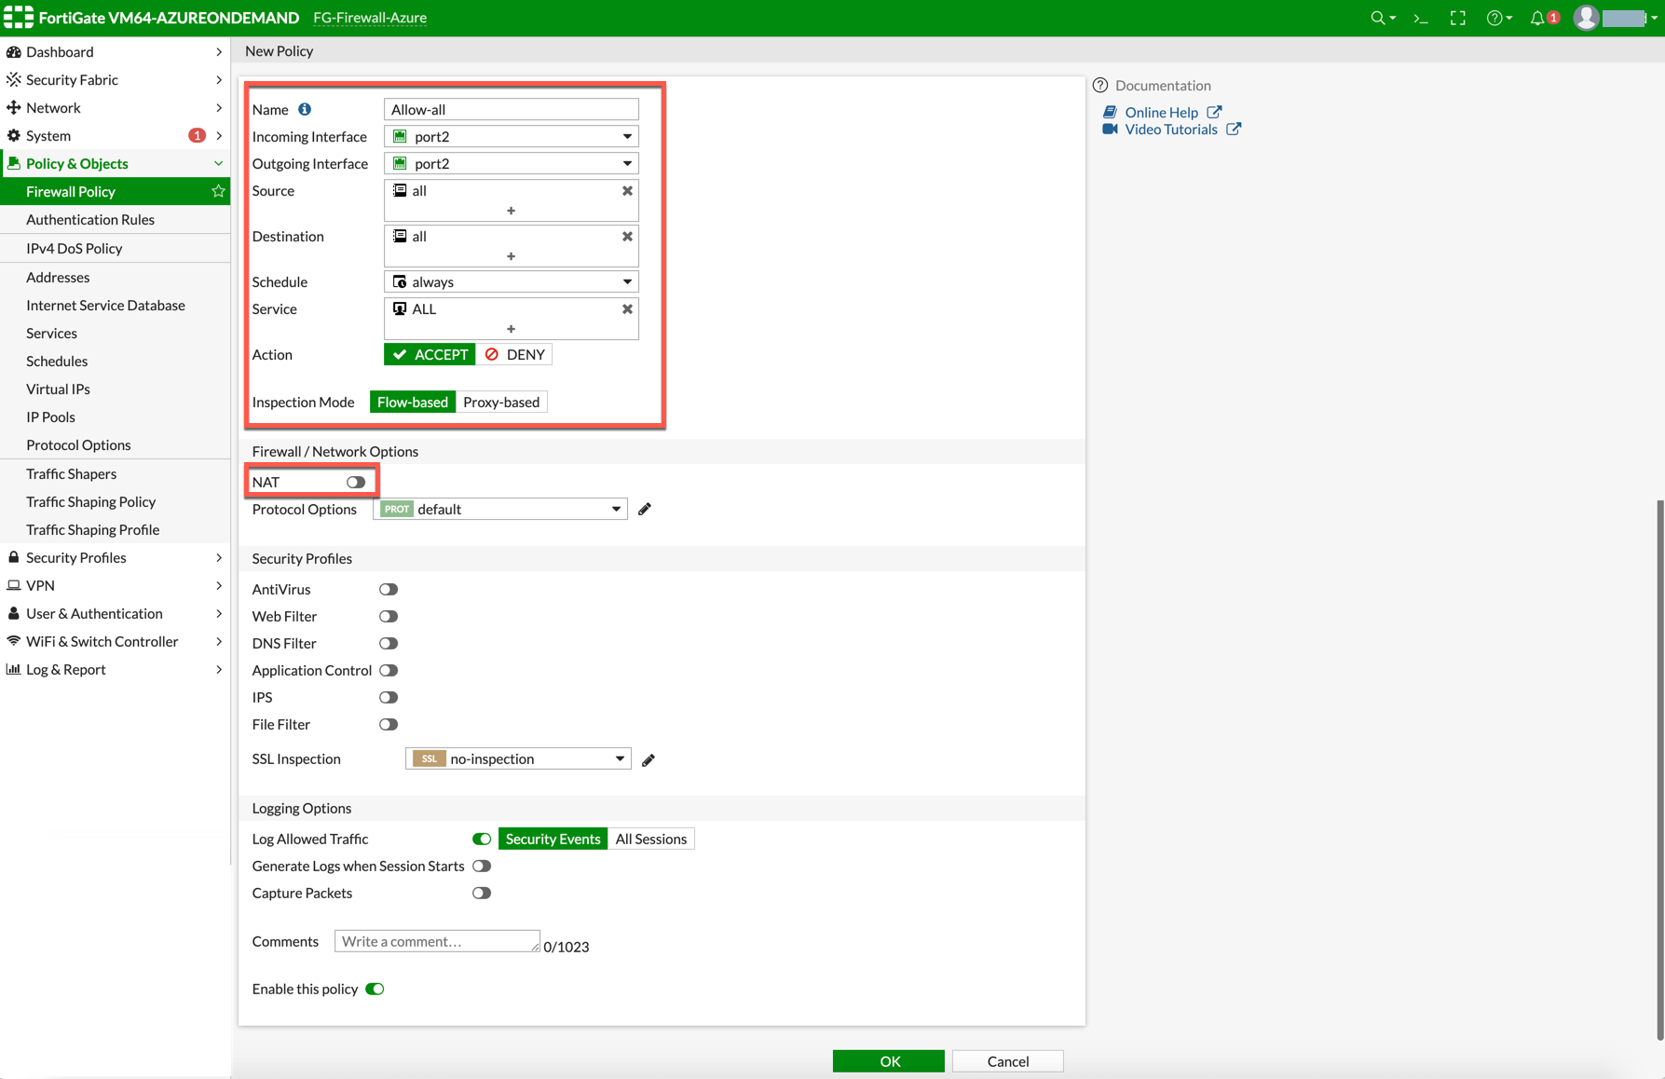The width and height of the screenshot is (1665, 1079).
Task: Favorite Firewall Policy with the star icon
Action: [x=218, y=191]
